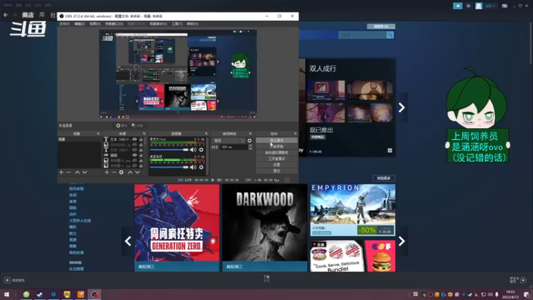
Task: Click 启动虚拟摄像机 button
Action: tap(276, 153)
